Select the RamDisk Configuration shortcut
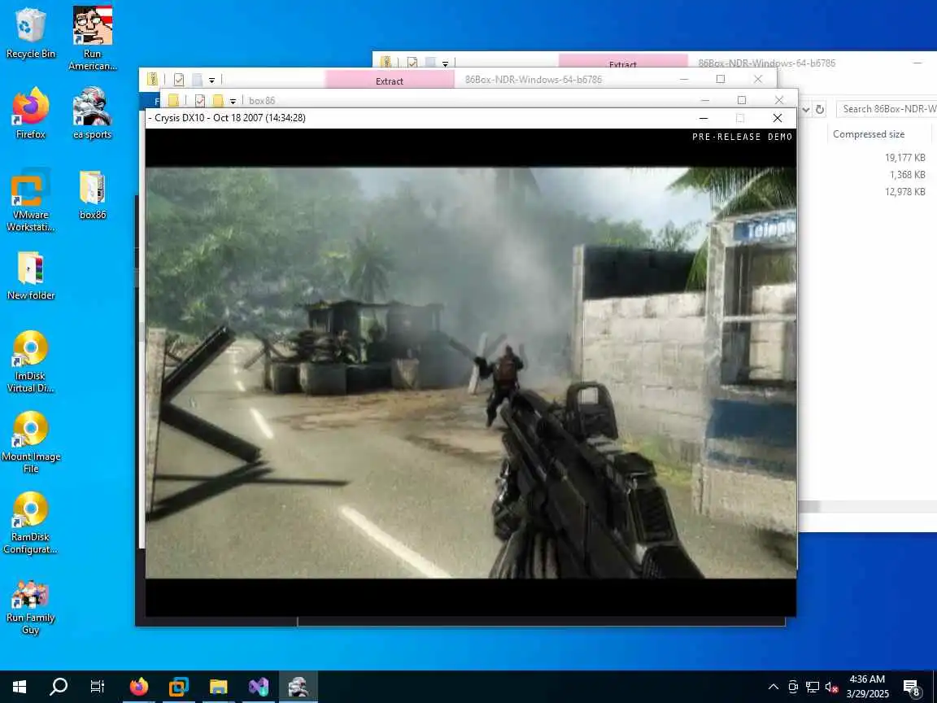Screen dimensions: 937x703 click(30, 522)
